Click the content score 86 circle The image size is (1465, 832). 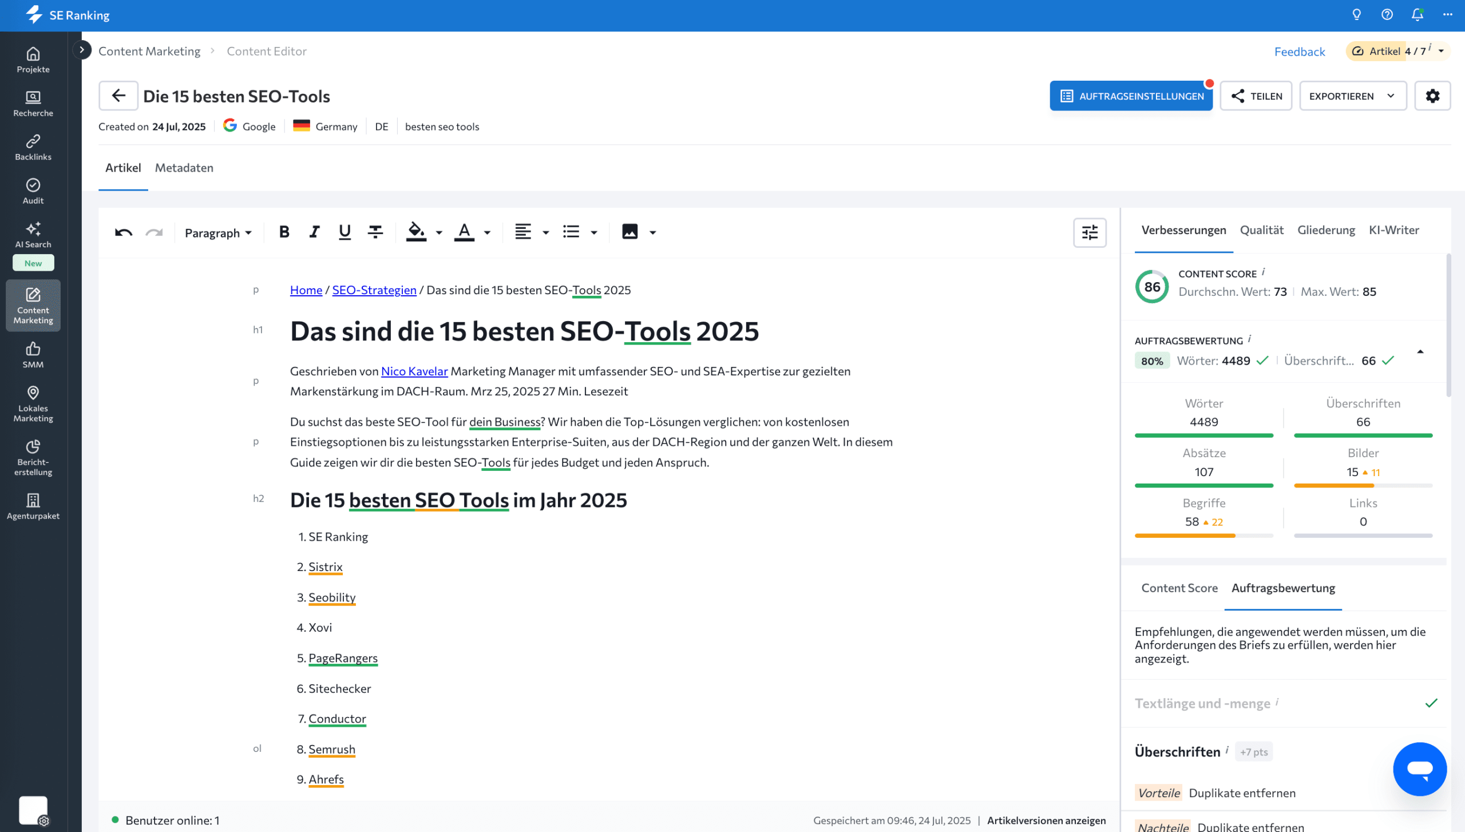[1152, 287]
